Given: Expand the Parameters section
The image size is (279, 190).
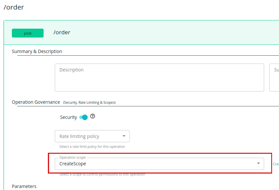Looking at the screenshot, I should 24,186.
